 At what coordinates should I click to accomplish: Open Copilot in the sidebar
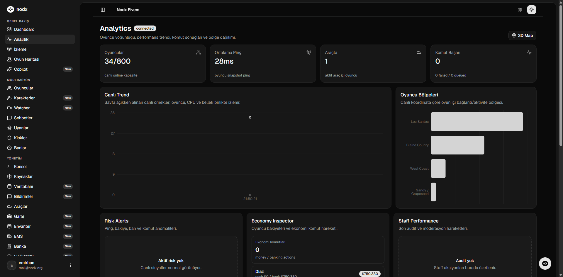point(40,69)
